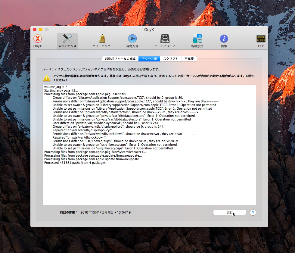Screen dimensions: 295x253
Task: Click the 実行 button
Action: point(229,212)
